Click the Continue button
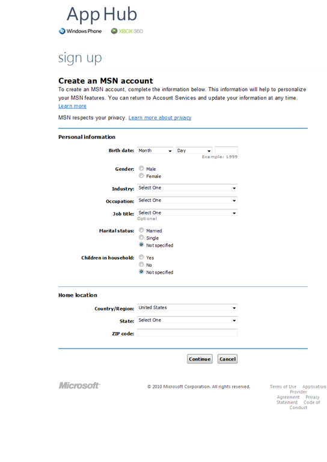Image resolution: width=327 pixels, height=462 pixels. tap(200, 359)
